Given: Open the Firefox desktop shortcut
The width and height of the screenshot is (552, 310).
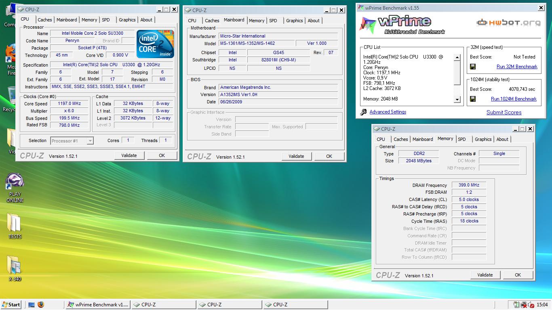Looking at the screenshot, I should click(11, 60).
